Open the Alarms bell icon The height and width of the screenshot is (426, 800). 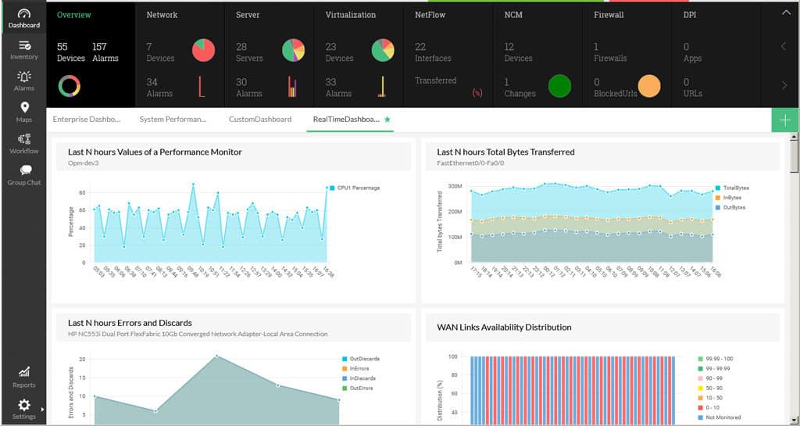(x=24, y=77)
